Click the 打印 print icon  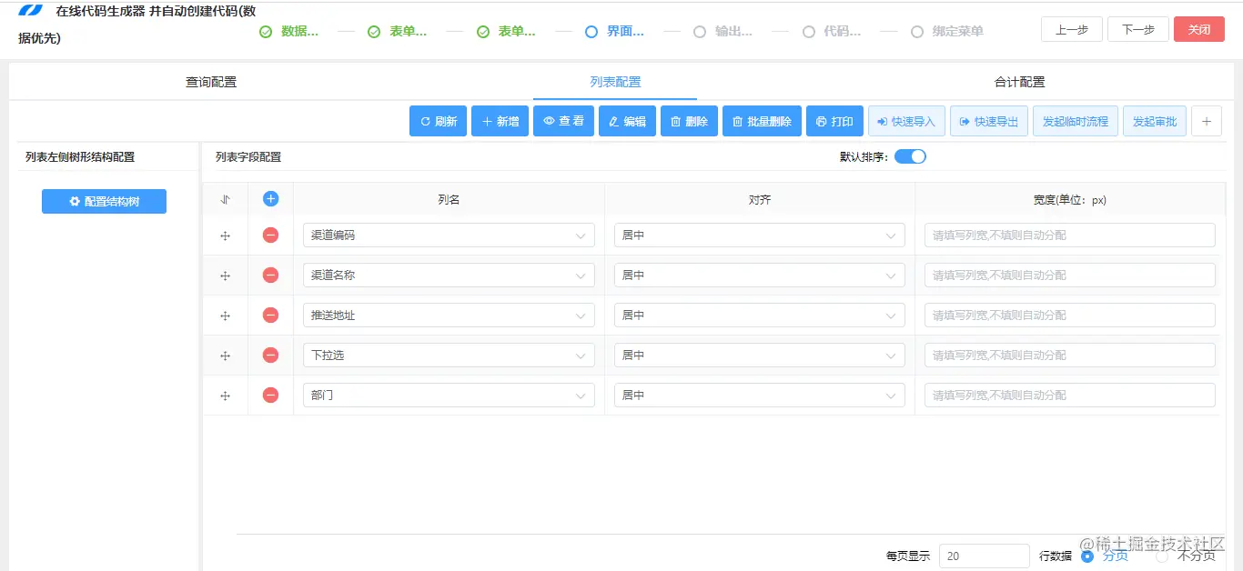(x=822, y=120)
